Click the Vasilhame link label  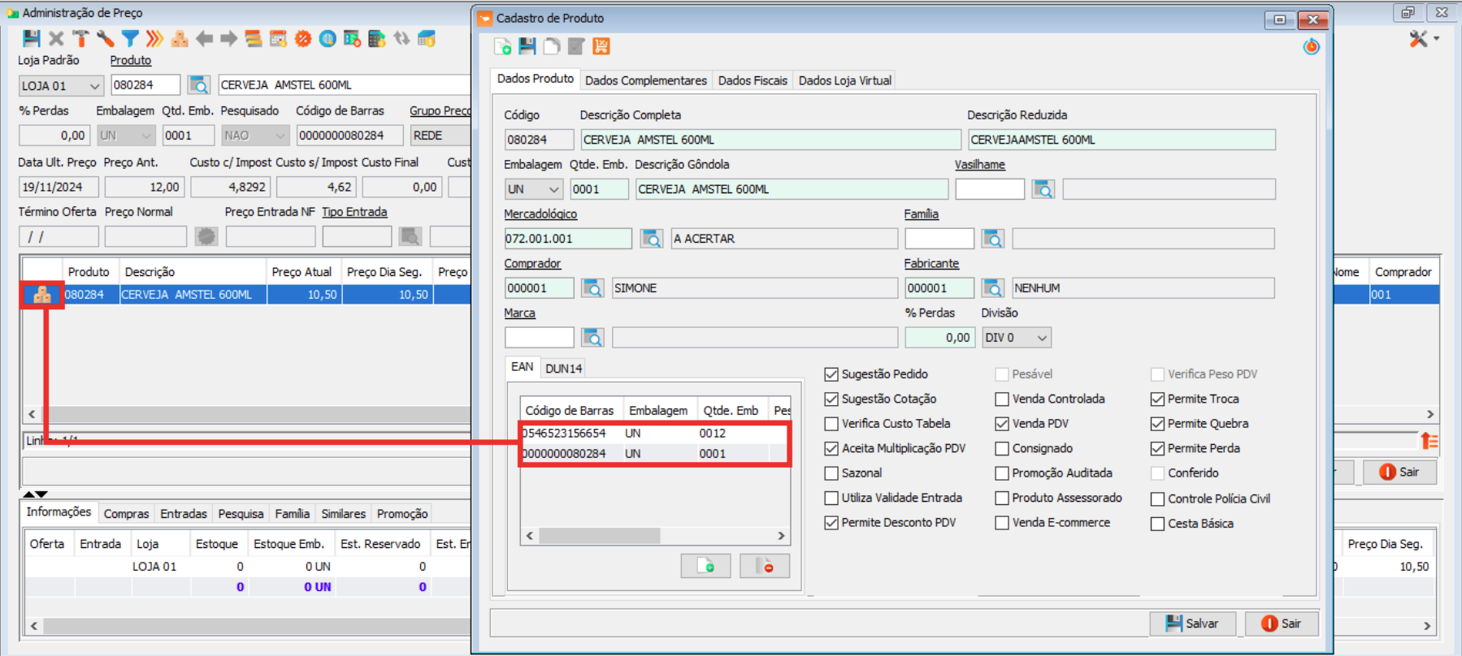979,164
